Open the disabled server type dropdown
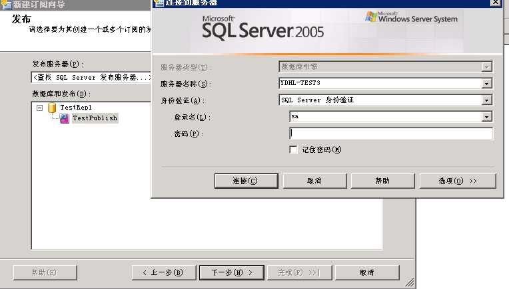Image resolution: width=509 pixels, height=289 pixels. tap(486, 67)
